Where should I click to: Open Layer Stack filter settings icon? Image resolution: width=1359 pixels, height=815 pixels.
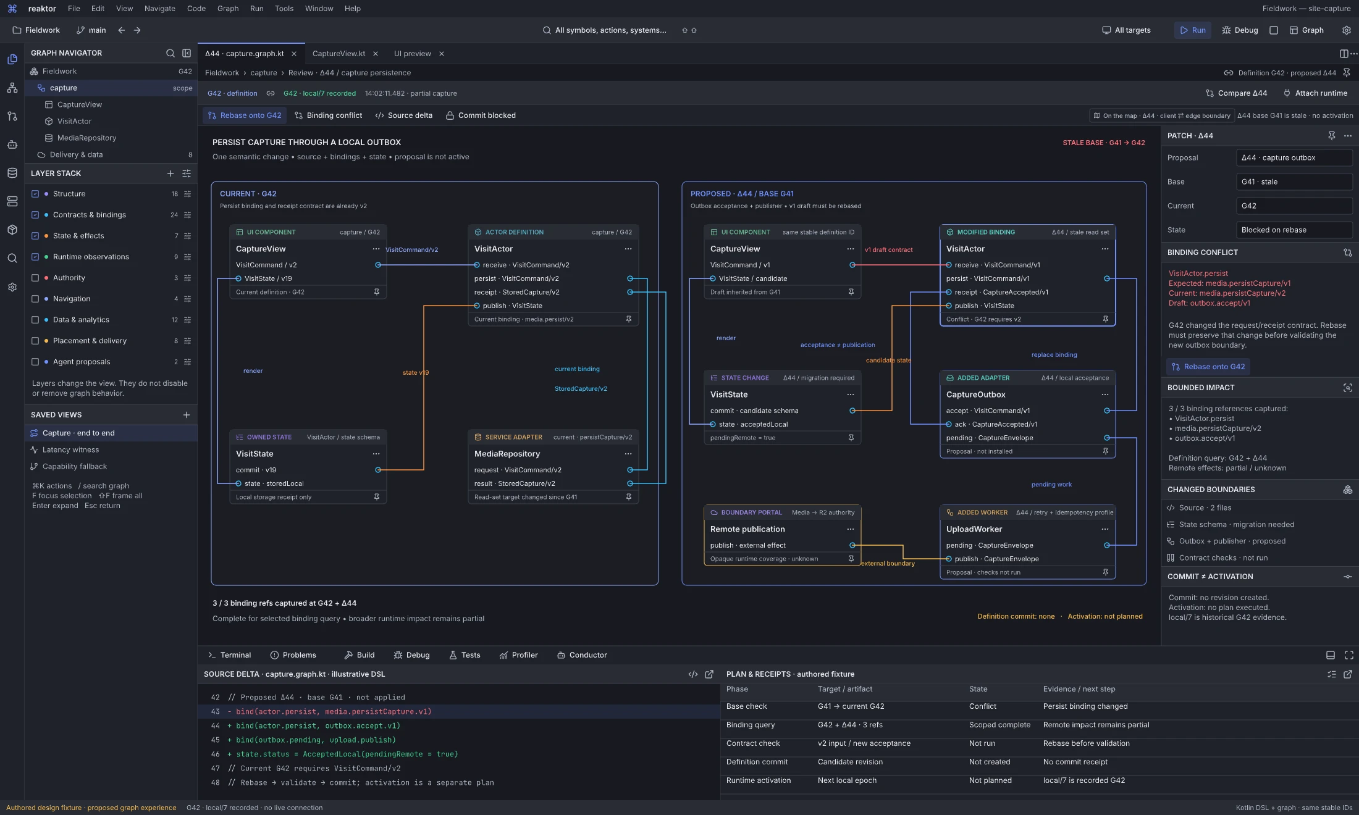187,173
